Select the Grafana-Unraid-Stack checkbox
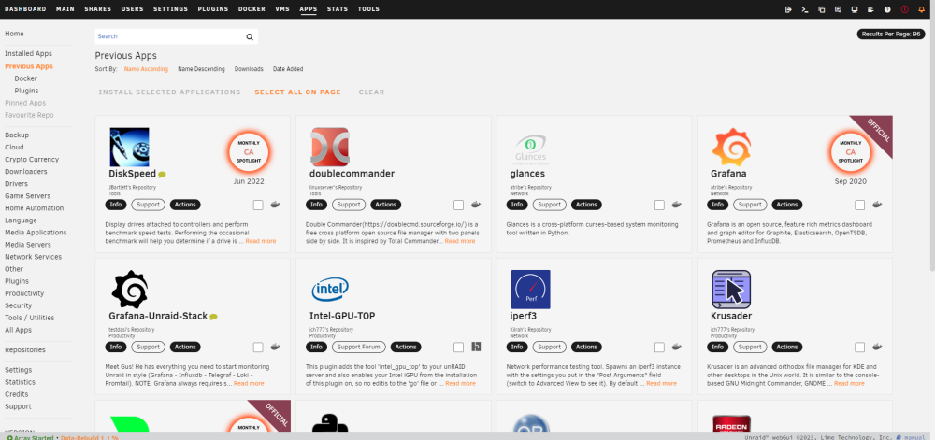Image resolution: width=935 pixels, height=440 pixels. pos(258,348)
